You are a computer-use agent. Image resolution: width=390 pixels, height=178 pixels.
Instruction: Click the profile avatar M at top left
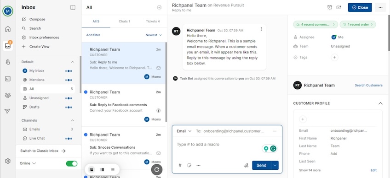(8, 11)
